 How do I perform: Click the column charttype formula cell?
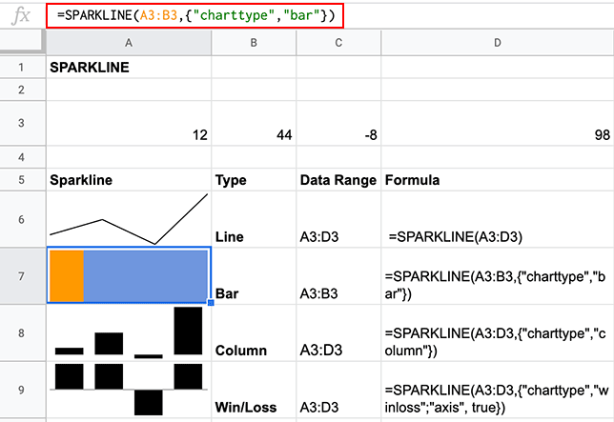498,332
